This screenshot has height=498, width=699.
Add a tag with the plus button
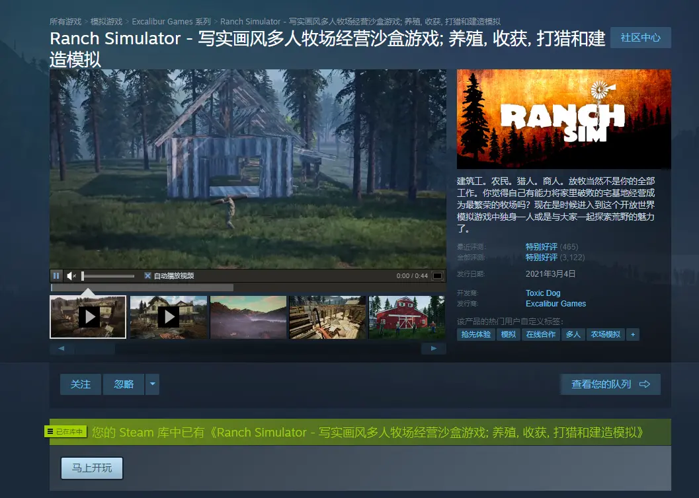[633, 334]
